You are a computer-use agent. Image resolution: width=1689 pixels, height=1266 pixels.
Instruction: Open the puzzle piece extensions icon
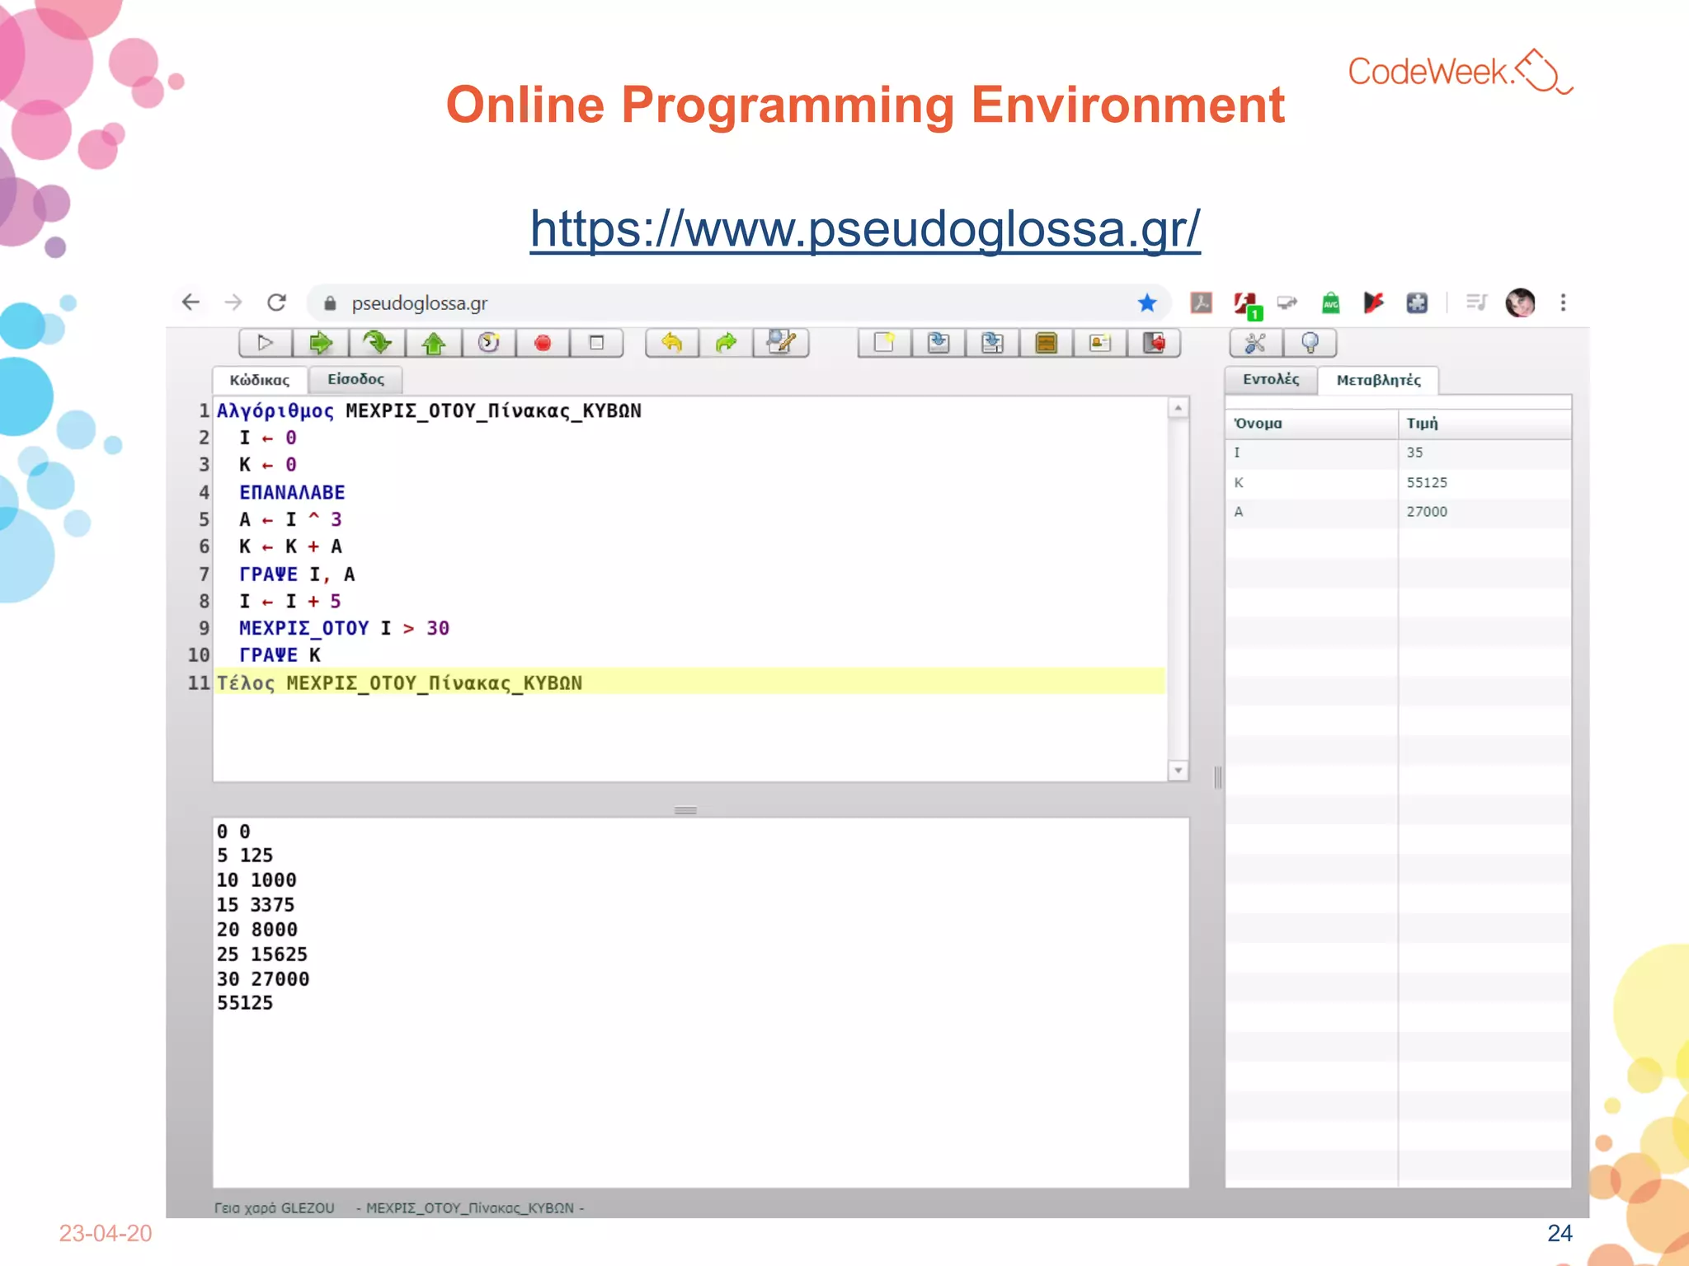(x=1417, y=302)
